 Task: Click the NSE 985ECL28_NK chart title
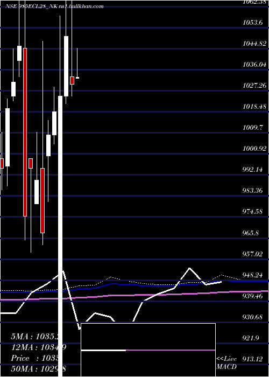click(x=54, y=6)
